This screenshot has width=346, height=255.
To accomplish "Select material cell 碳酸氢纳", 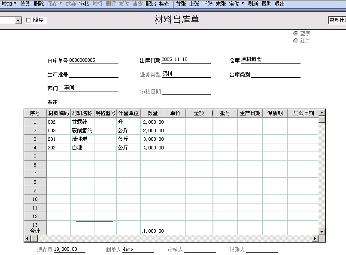I will tap(82, 131).
